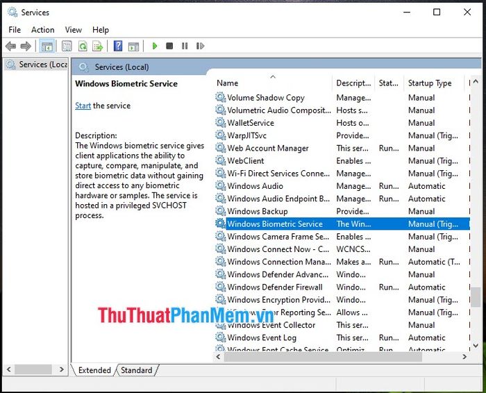This screenshot has height=393, width=486.
Task: Sort by the Startup Type column header
Action: coord(434,83)
